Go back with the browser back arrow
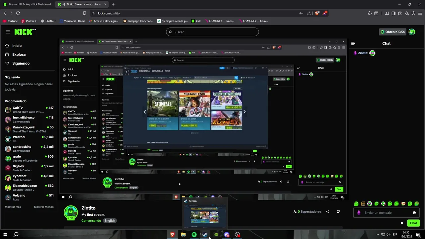Image resolution: width=425 pixels, height=239 pixels. click(x=5, y=13)
